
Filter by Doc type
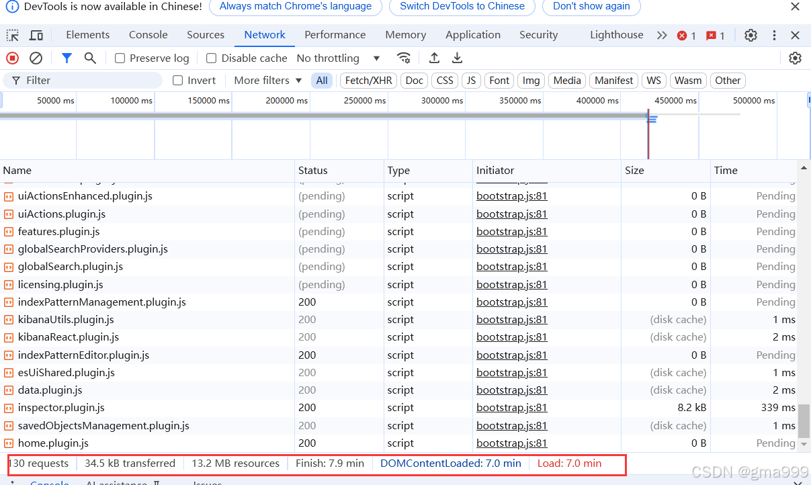(415, 81)
